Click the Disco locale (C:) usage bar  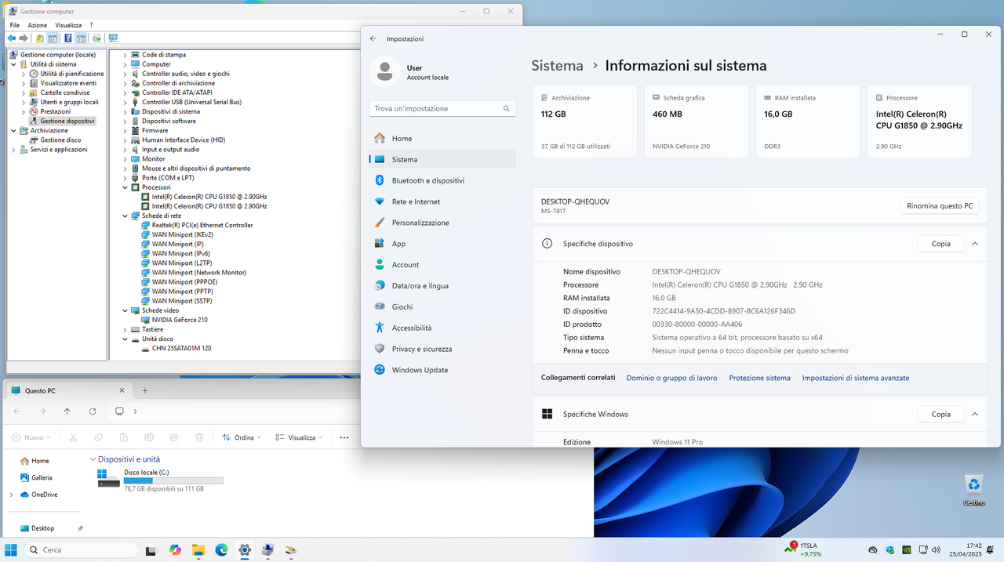click(x=173, y=480)
